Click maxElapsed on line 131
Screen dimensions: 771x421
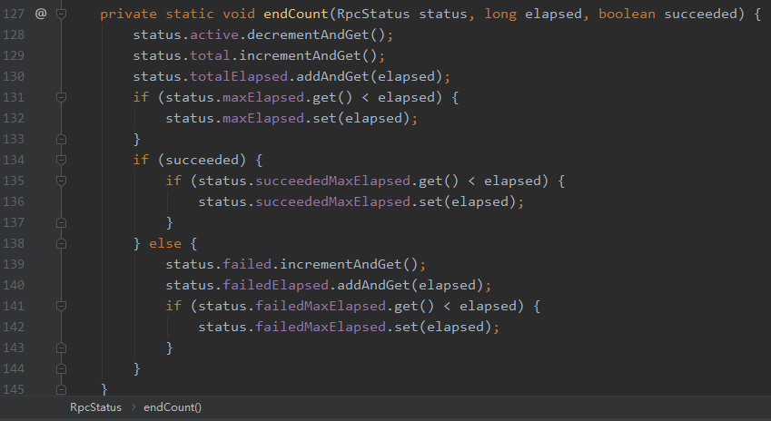coord(263,97)
